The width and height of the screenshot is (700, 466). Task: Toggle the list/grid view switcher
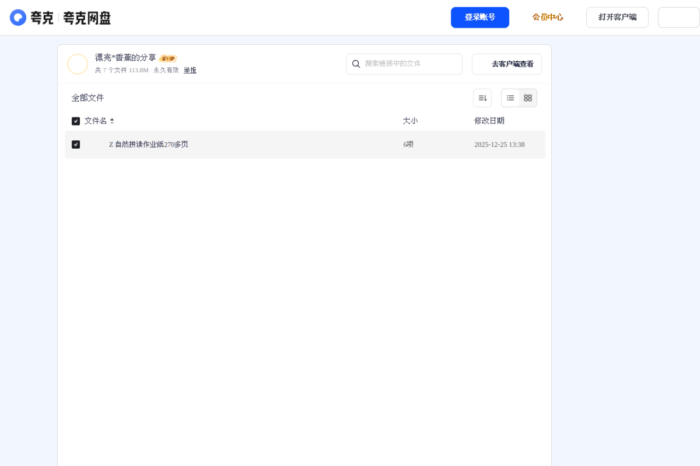tap(518, 98)
